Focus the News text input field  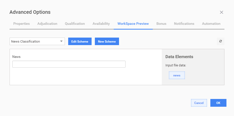(69, 64)
